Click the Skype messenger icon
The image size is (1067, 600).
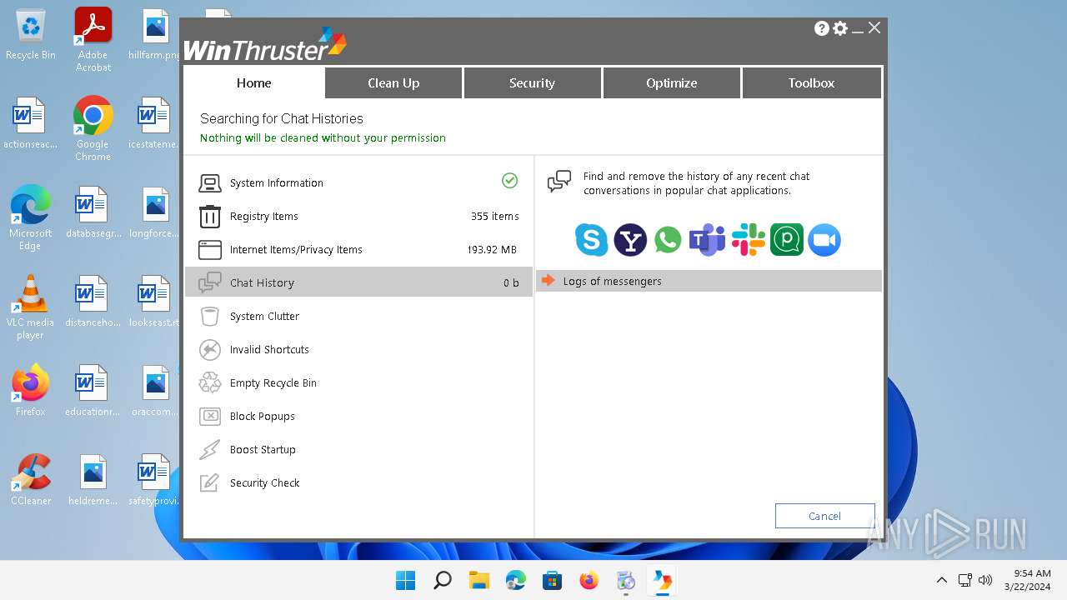(x=592, y=240)
